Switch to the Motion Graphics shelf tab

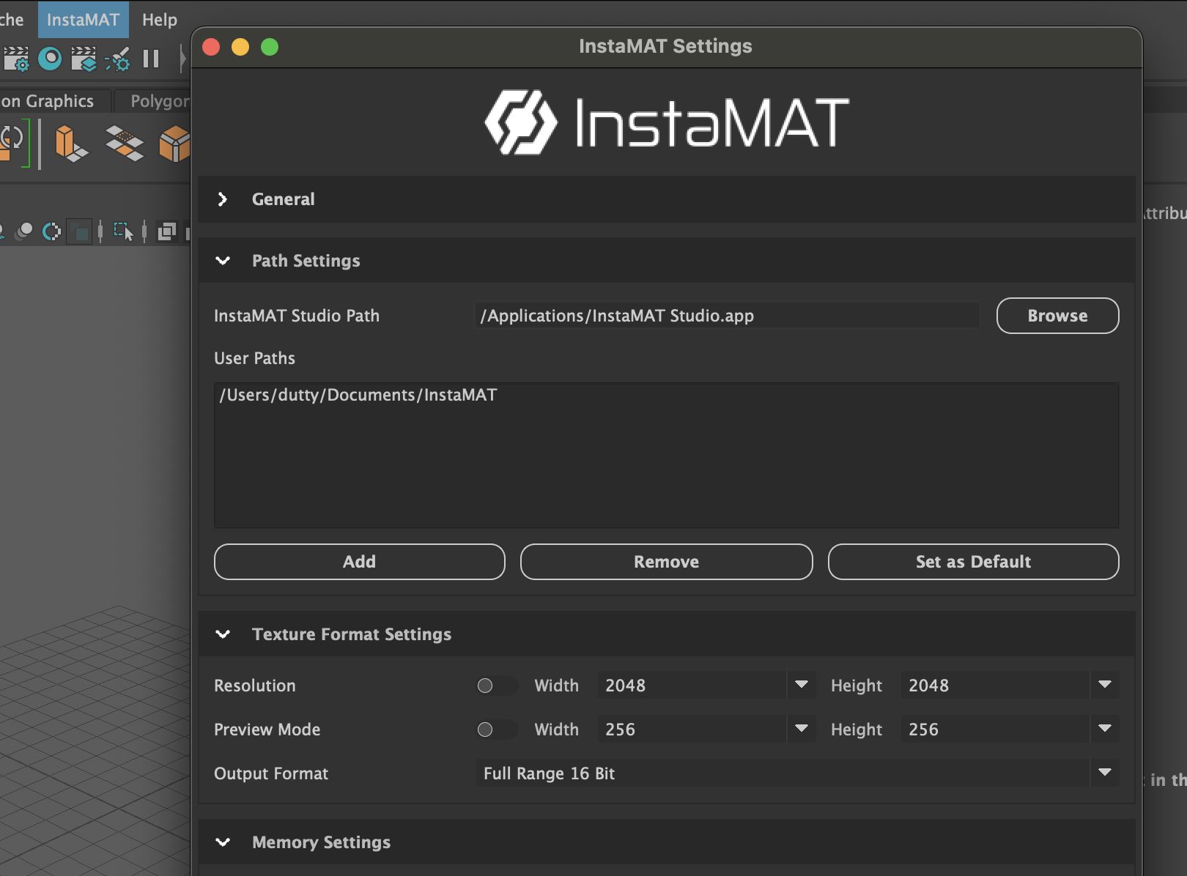(55, 101)
